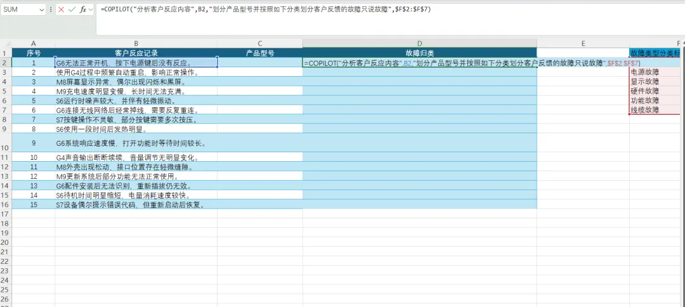
Task: Select the cell with S6待机时间明显缩短
Action: 136,195
